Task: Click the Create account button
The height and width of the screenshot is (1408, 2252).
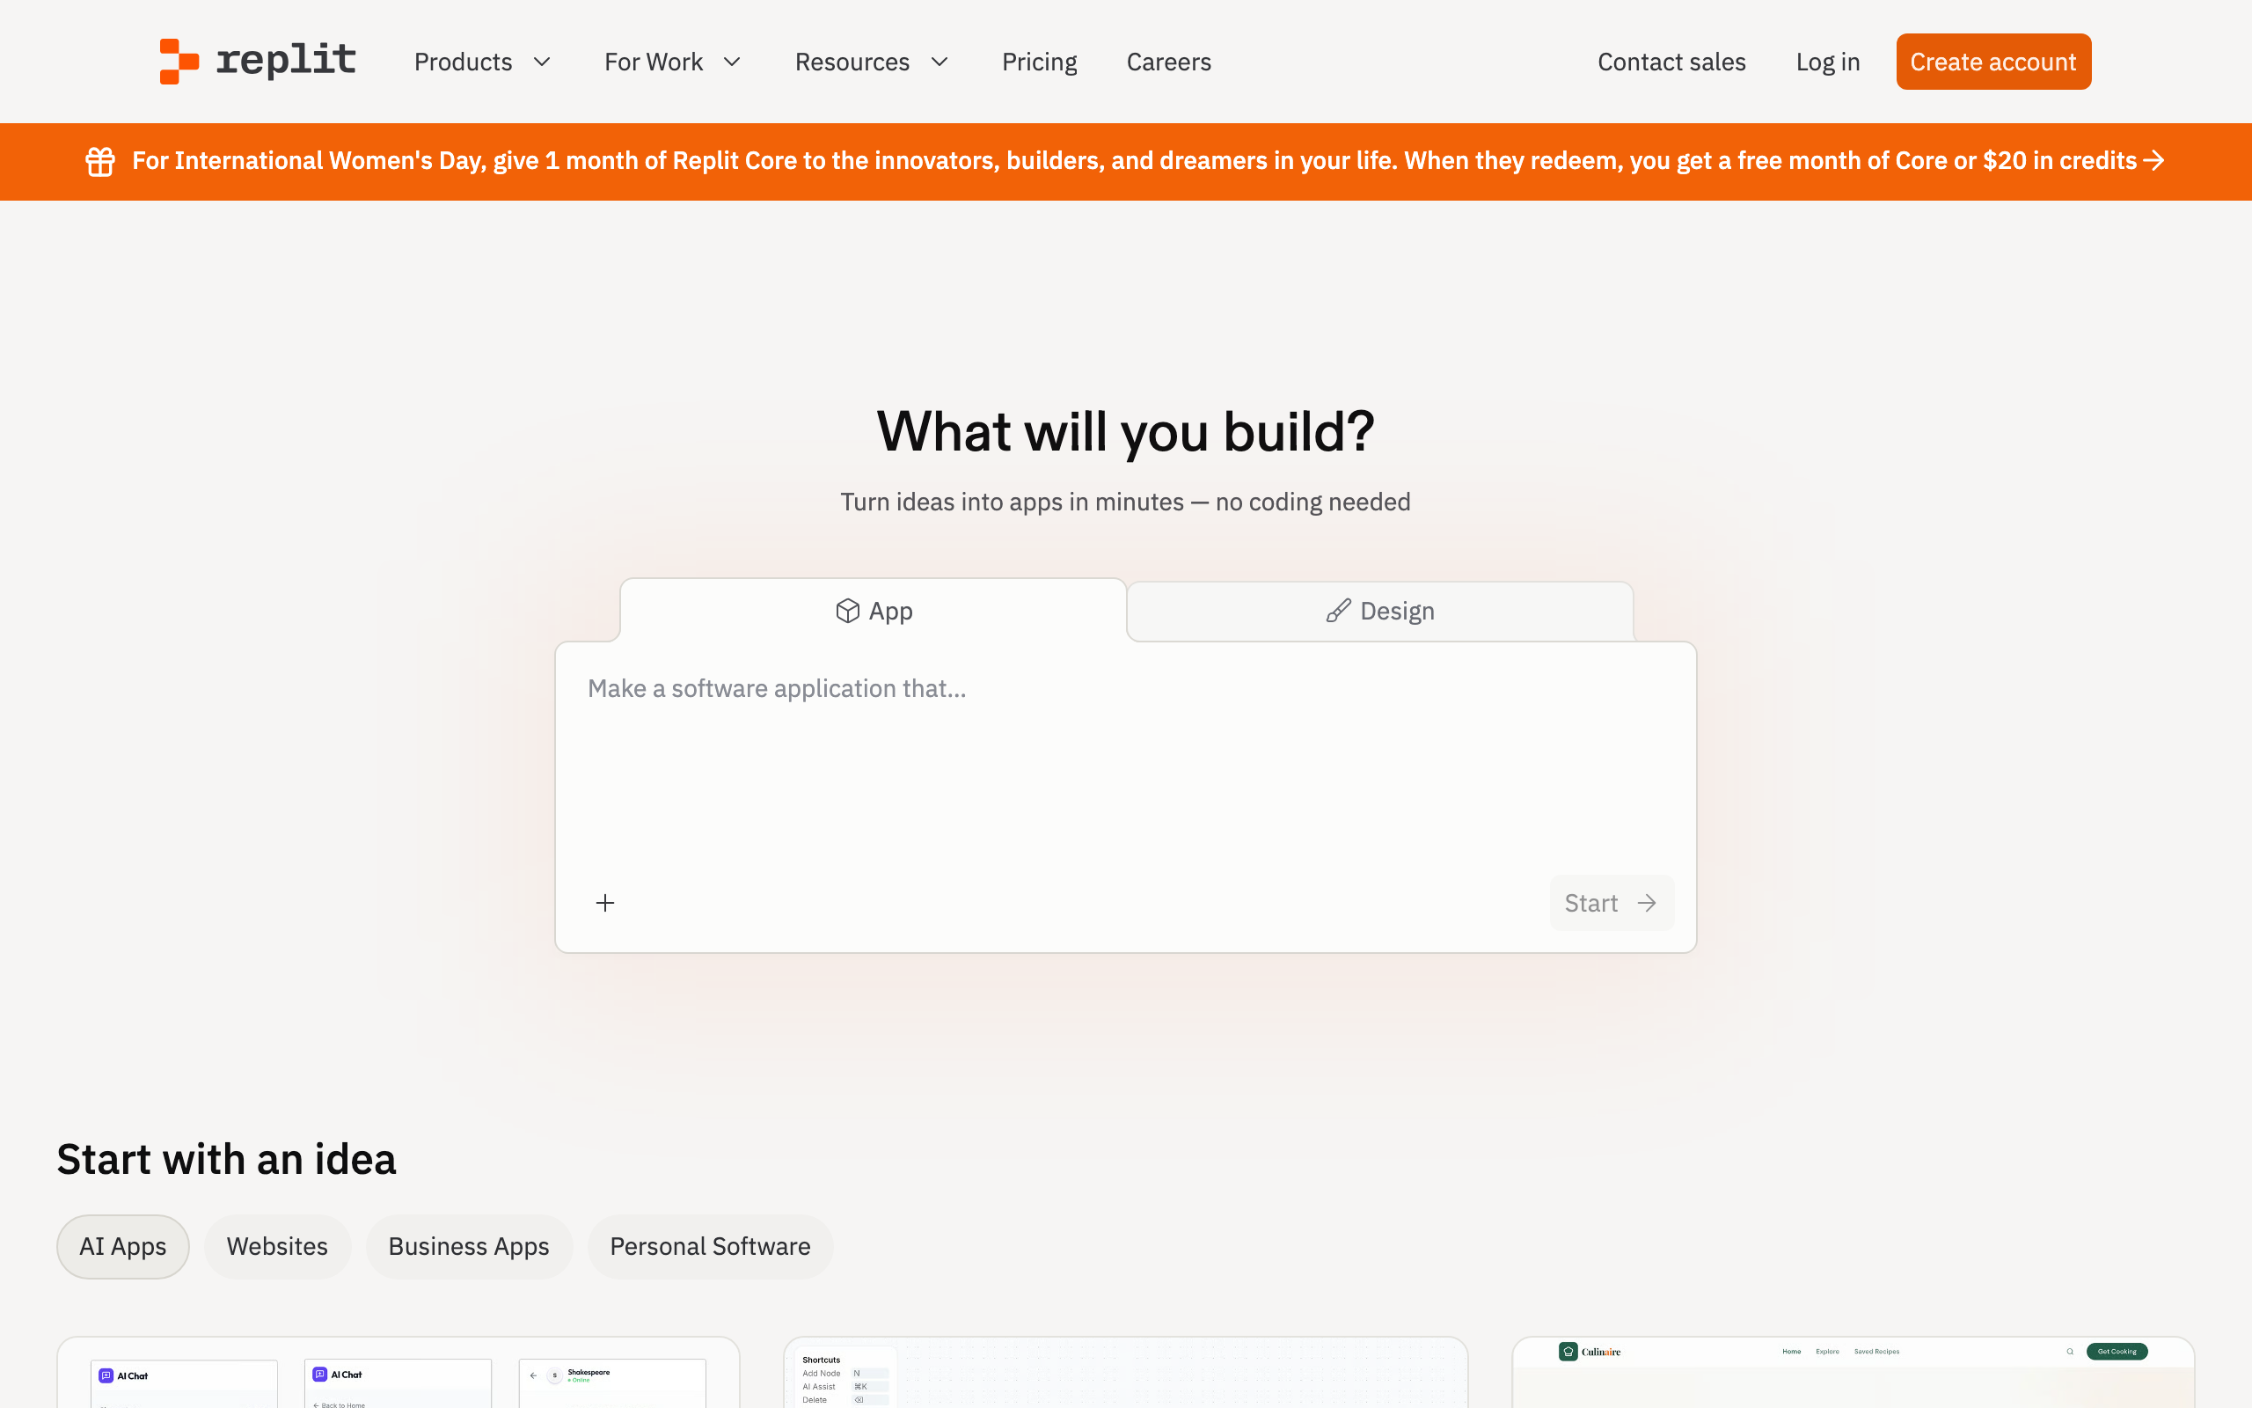Action: pyautogui.click(x=1993, y=62)
